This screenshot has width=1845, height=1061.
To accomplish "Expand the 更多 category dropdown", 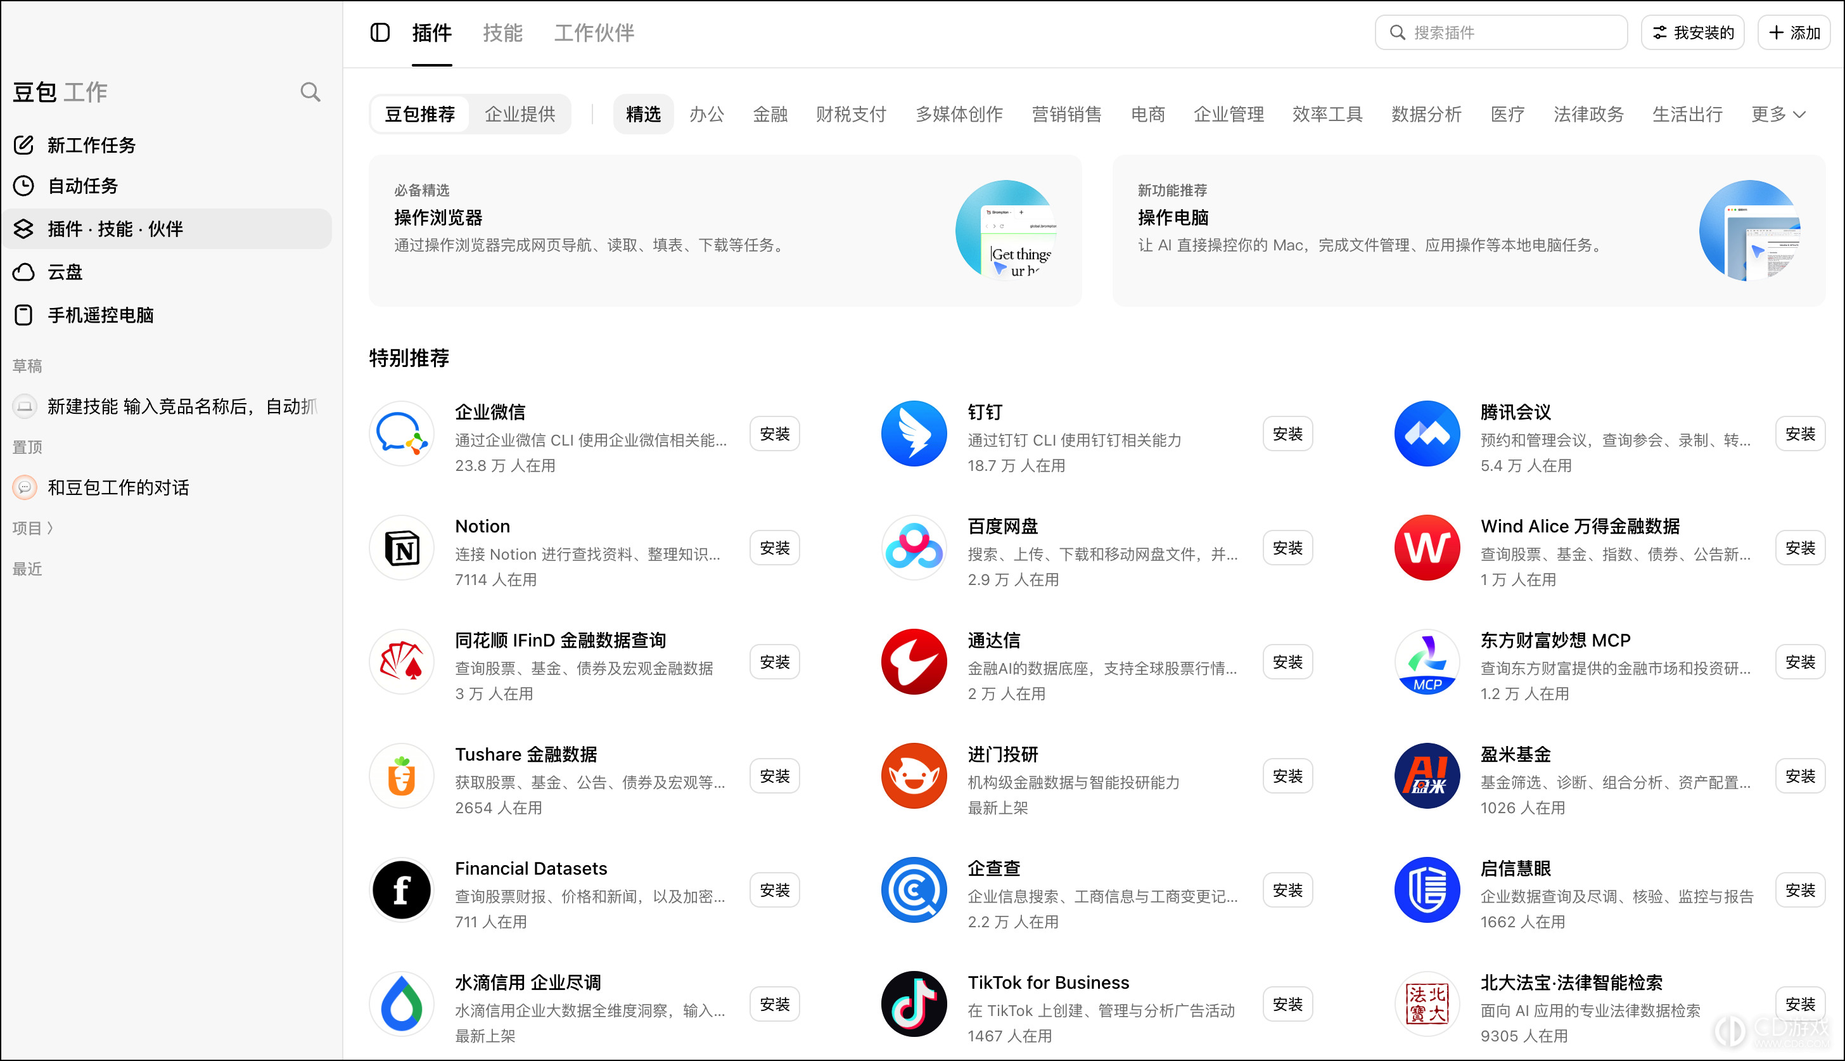I will pos(1778,115).
